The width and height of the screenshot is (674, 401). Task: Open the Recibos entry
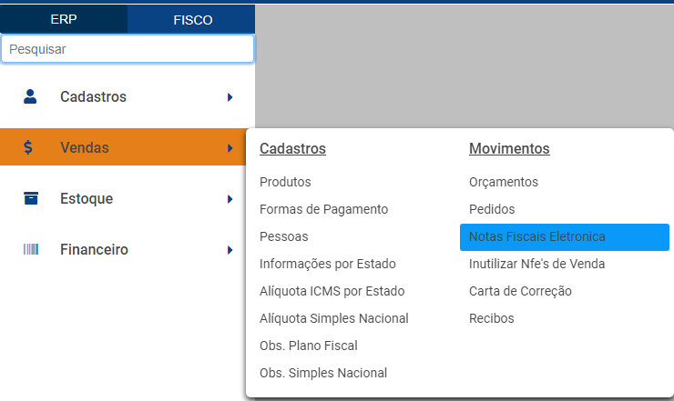point(492,318)
